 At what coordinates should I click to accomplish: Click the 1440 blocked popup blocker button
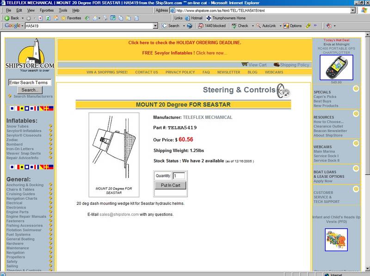(212, 26)
